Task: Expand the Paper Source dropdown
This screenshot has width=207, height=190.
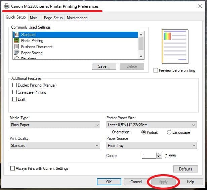Action: tap(151, 146)
